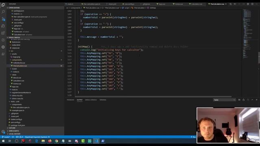Click the initMap breadcrumb segment
The height and width of the screenshot is (146, 260).
pyautogui.click(x=153, y=8)
